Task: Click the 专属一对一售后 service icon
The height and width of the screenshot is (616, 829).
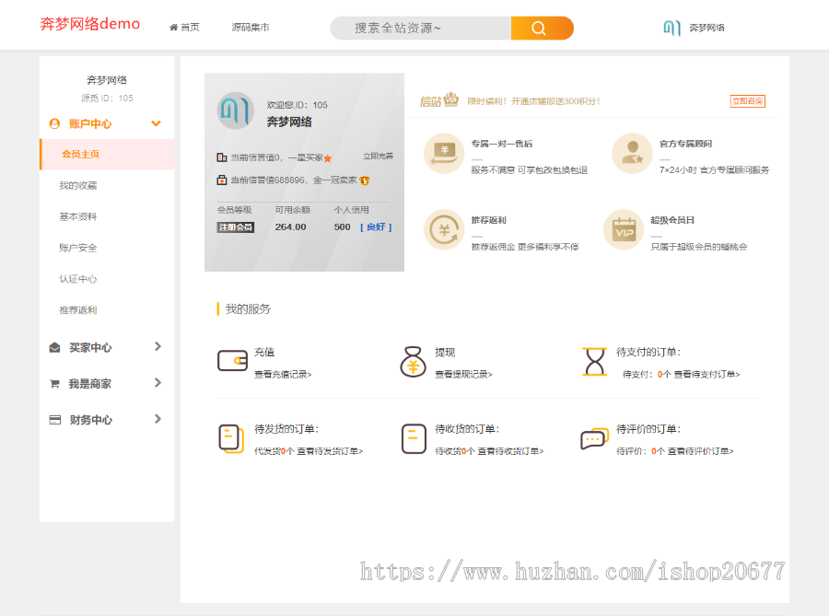Action: pos(444,153)
